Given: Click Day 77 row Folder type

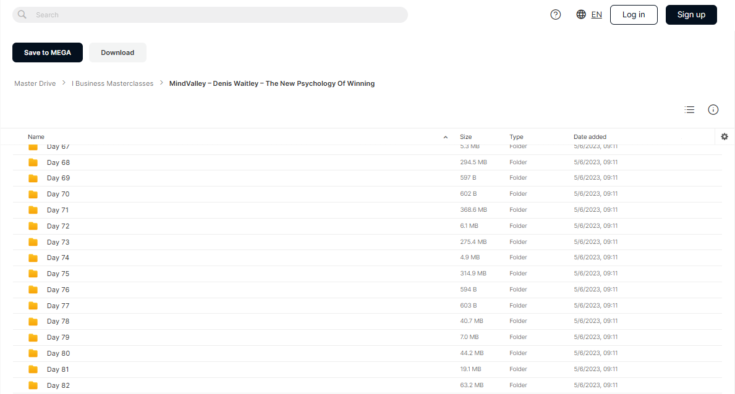Looking at the screenshot, I should [x=518, y=305].
